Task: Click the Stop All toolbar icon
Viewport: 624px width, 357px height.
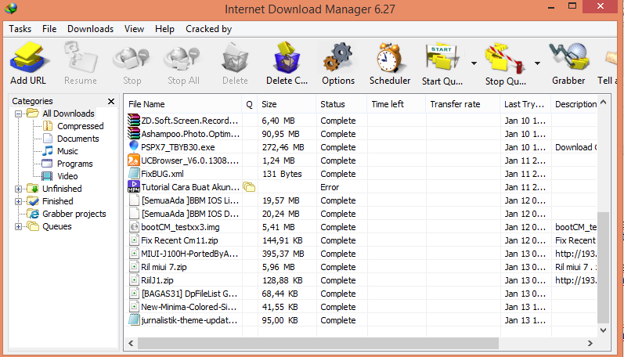Action: [182, 58]
